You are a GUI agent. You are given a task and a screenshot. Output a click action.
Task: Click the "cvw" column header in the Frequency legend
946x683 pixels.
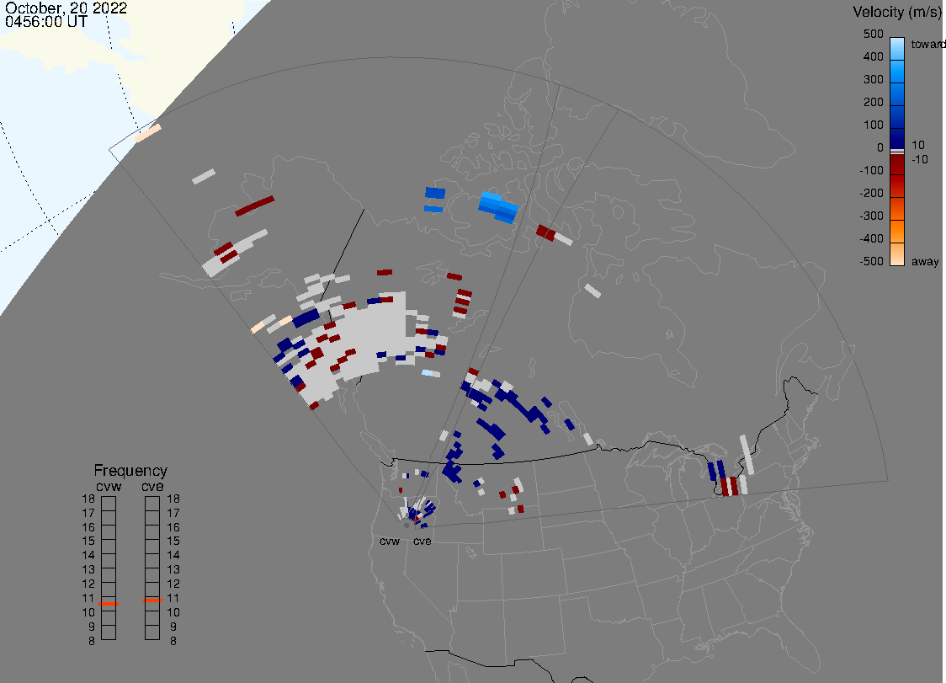(109, 487)
